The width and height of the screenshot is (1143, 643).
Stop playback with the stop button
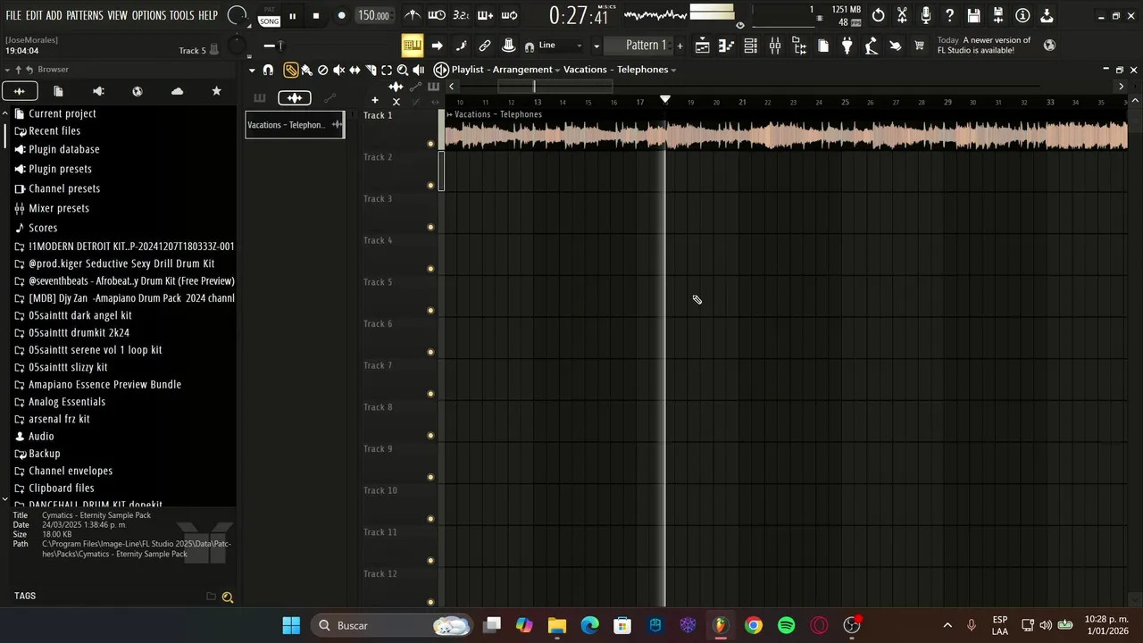coord(315,16)
